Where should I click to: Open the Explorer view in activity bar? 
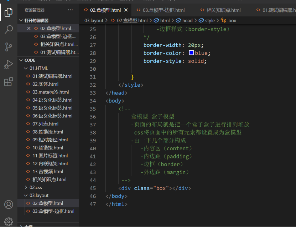coord(9,12)
